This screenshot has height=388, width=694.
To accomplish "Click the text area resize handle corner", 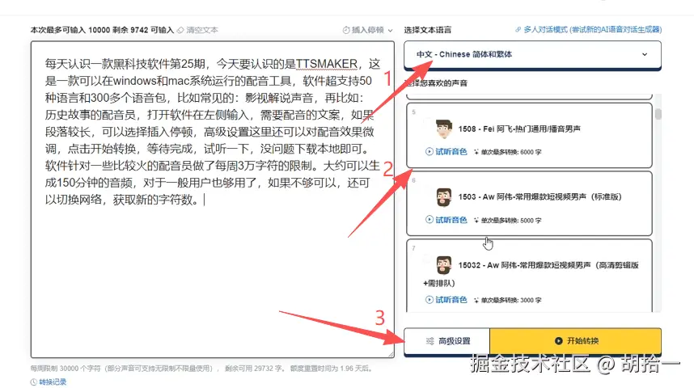I will click(391, 354).
